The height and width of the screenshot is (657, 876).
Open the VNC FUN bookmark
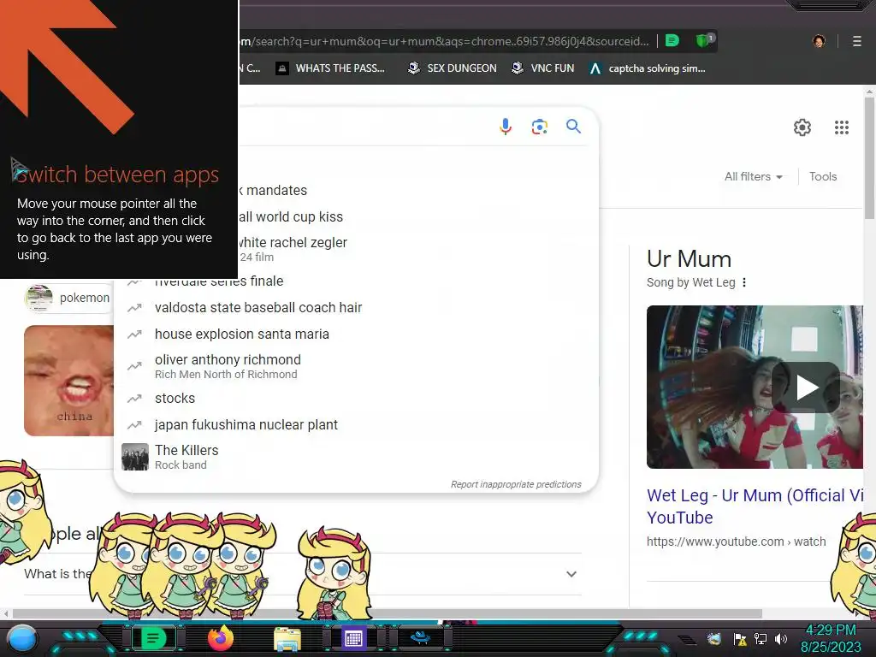click(542, 68)
